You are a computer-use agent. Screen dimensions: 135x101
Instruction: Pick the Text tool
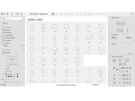(81, 14)
